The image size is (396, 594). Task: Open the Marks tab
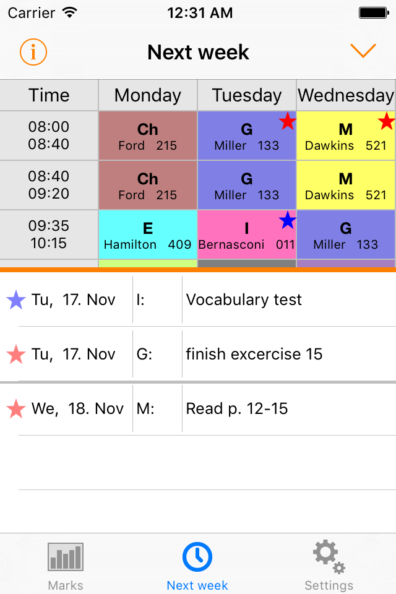(x=66, y=566)
